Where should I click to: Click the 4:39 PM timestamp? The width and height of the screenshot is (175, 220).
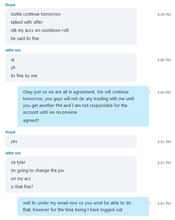click(164, 15)
